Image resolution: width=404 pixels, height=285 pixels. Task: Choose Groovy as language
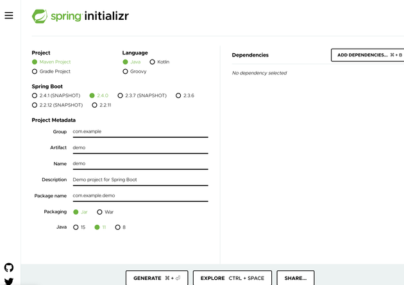(134, 71)
